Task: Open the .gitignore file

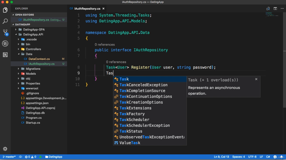Action: tap(39, 93)
